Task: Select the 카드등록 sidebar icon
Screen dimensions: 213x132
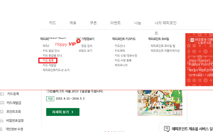Action: pyautogui.click(x=2, y=94)
